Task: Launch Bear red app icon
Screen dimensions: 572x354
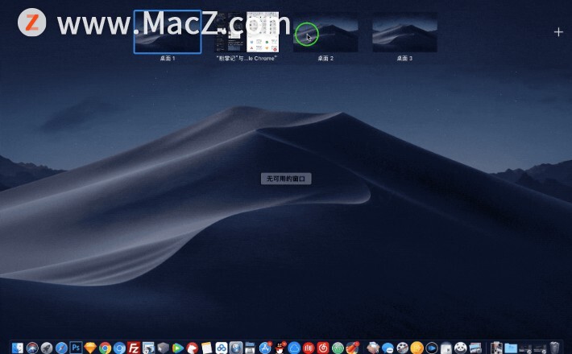Action: click(192, 348)
